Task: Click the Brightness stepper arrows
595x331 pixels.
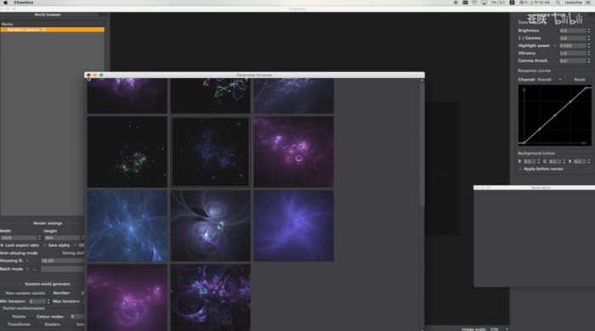Action: pyautogui.click(x=589, y=31)
